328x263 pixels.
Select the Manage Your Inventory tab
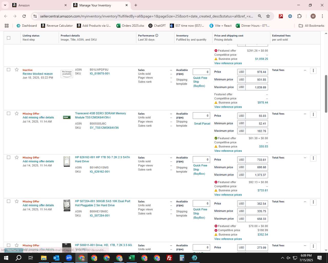(101, 5)
